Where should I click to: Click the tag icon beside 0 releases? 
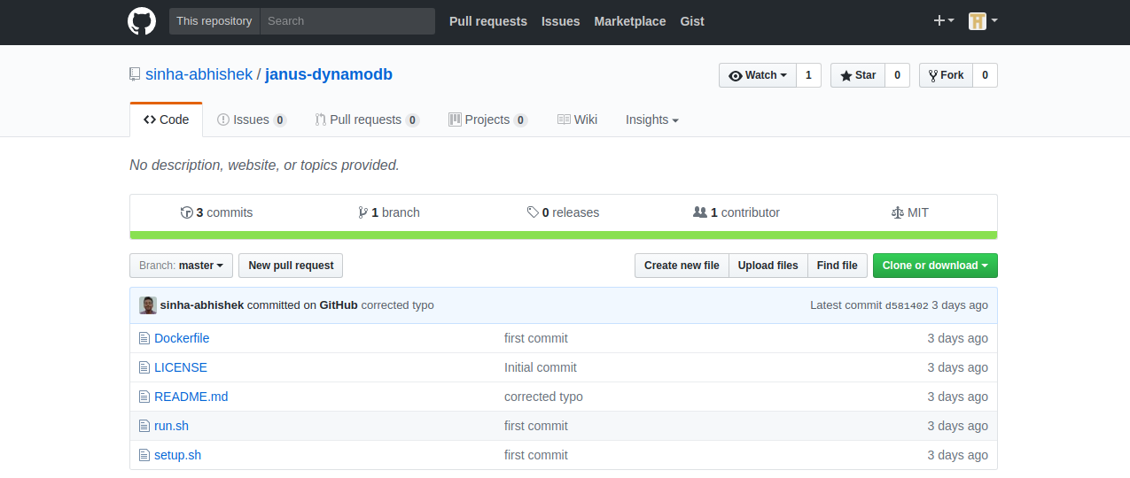(533, 212)
